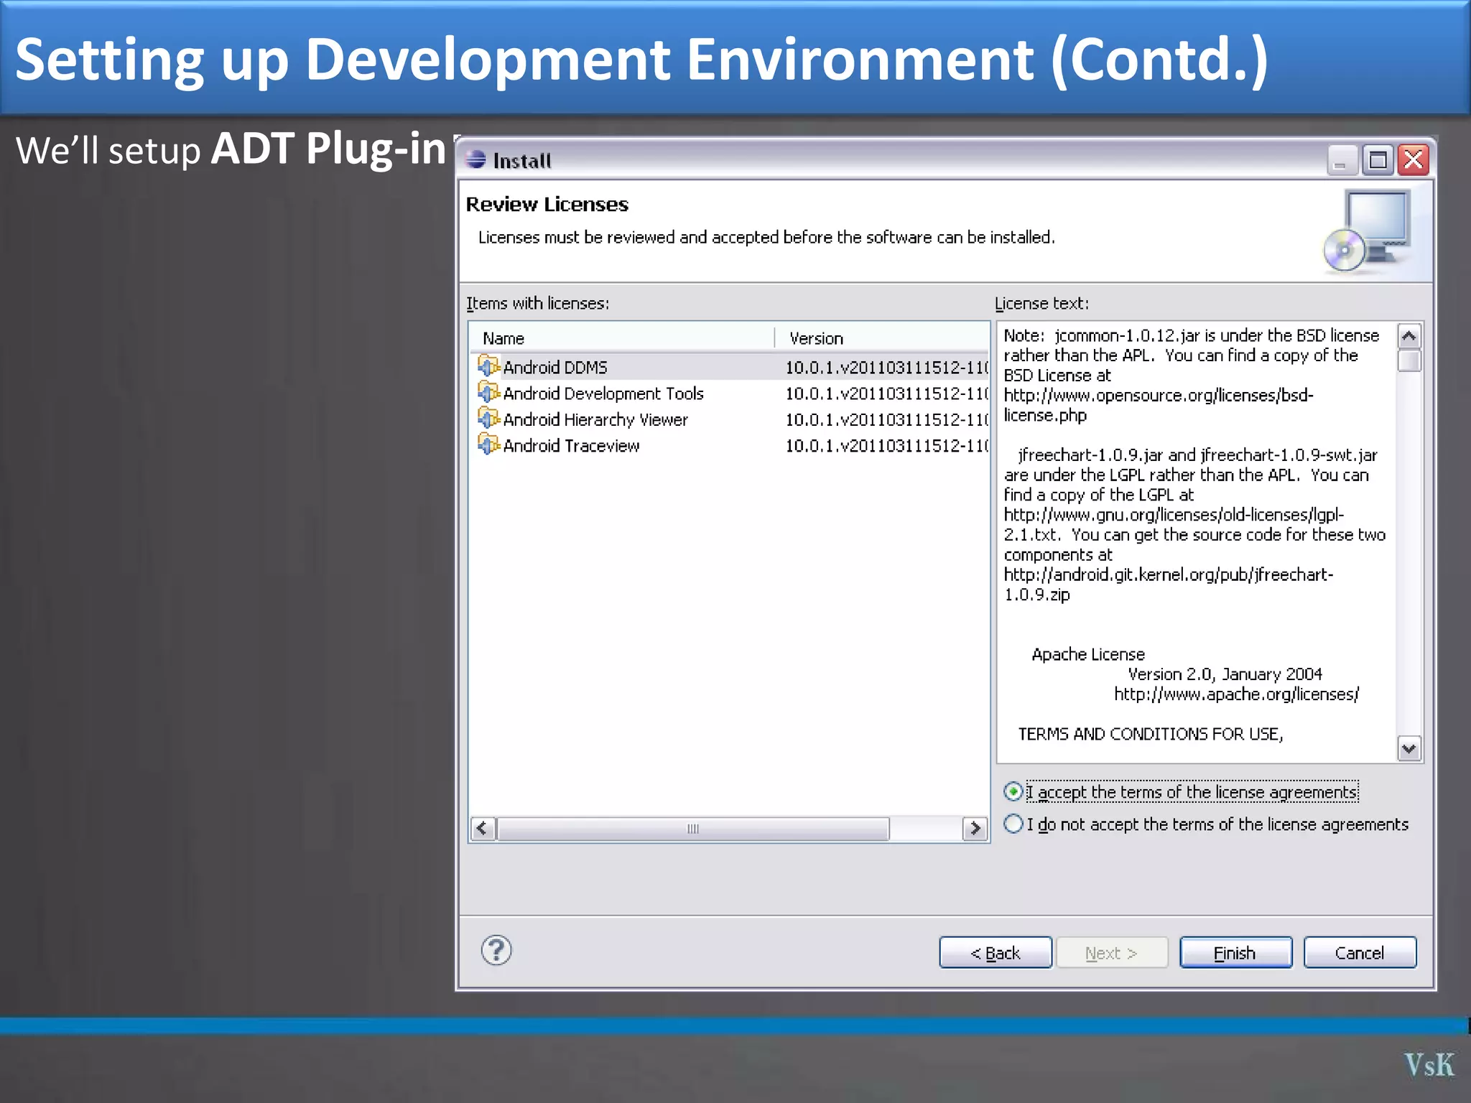Sort items by the Version column header

pos(882,338)
